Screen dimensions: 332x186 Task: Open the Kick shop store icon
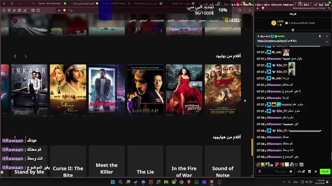(x=309, y=172)
